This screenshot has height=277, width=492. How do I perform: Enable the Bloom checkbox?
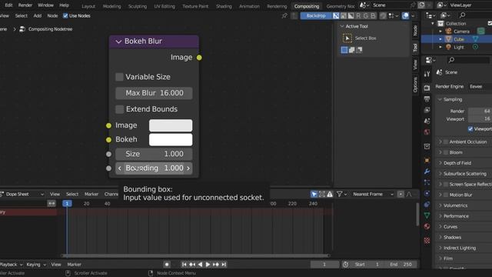coord(446,152)
